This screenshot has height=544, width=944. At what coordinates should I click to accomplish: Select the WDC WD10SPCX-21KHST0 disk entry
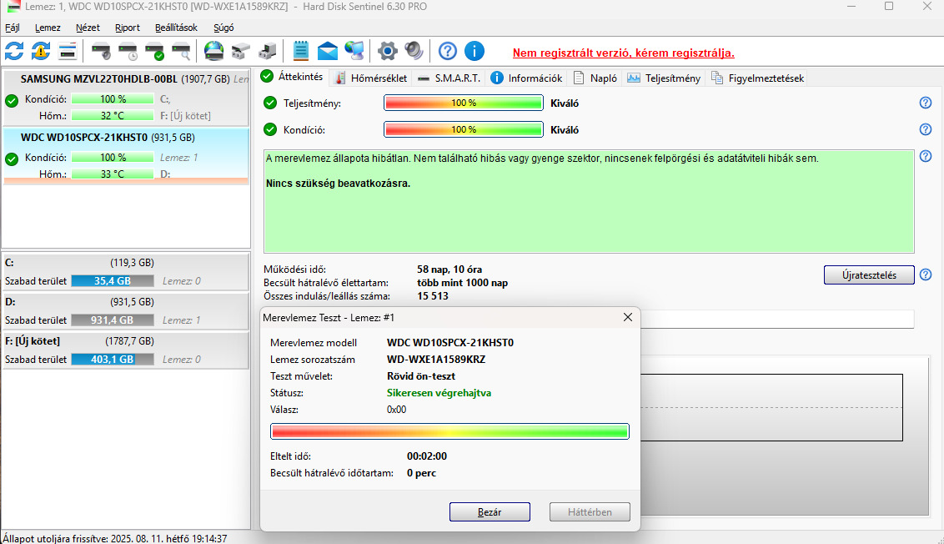click(126, 156)
